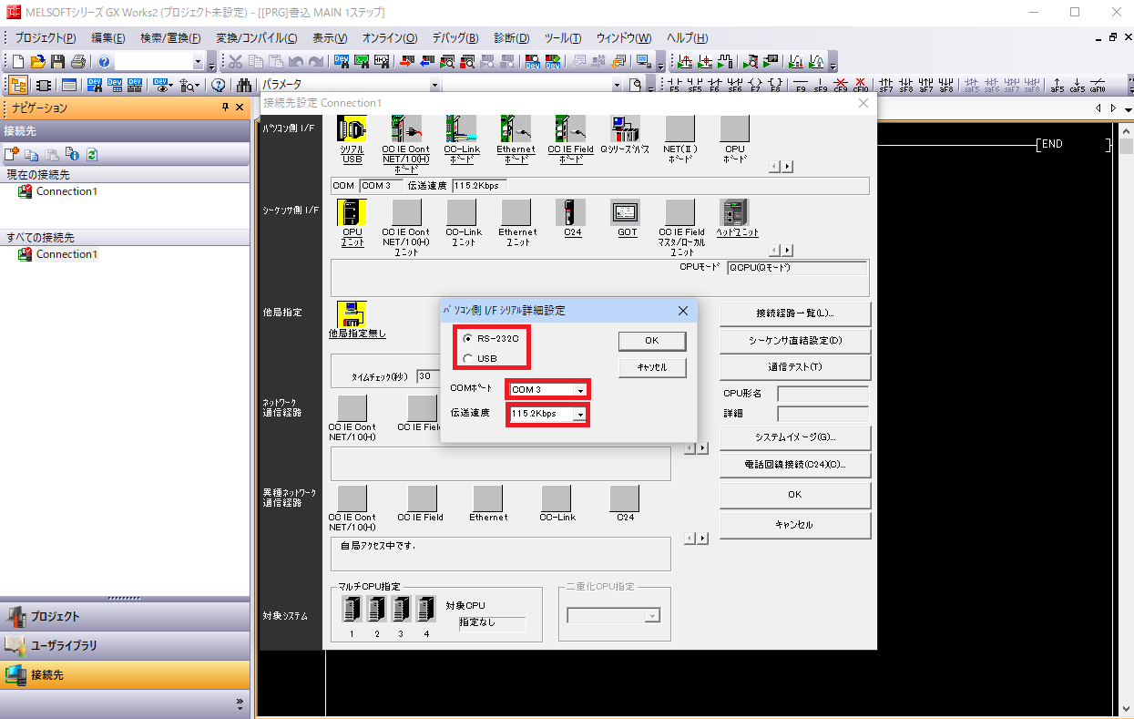The height and width of the screenshot is (719, 1134).
Task: Select the Qシリーズバス icon
Action: [625, 128]
